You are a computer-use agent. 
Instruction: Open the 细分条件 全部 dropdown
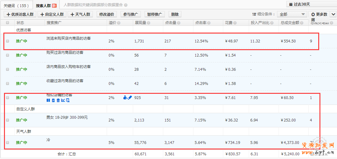coord(291,14)
